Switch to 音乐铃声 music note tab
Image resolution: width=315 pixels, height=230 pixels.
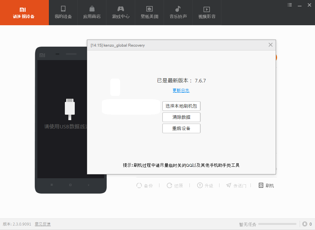click(x=178, y=9)
